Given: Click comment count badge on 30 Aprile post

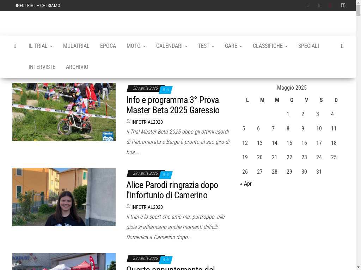Looking at the screenshot, I should tap(166, 90).
